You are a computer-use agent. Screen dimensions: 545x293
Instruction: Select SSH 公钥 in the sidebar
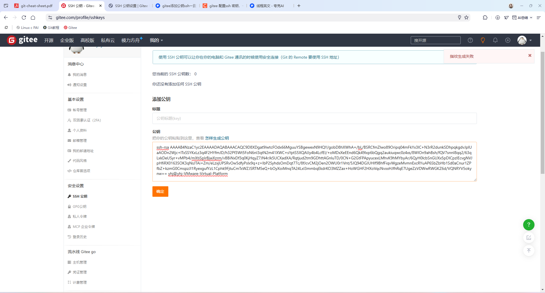click(77, 196)
